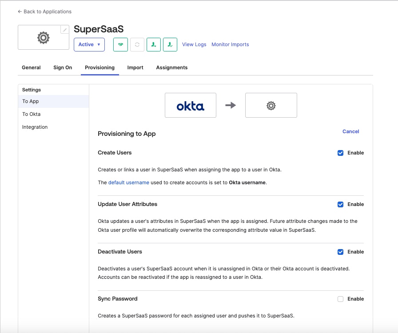This screenshot has height=333, width=398.
Task: Uncheck Deactivate Users Enable checkbox
Action: [341, 252]
